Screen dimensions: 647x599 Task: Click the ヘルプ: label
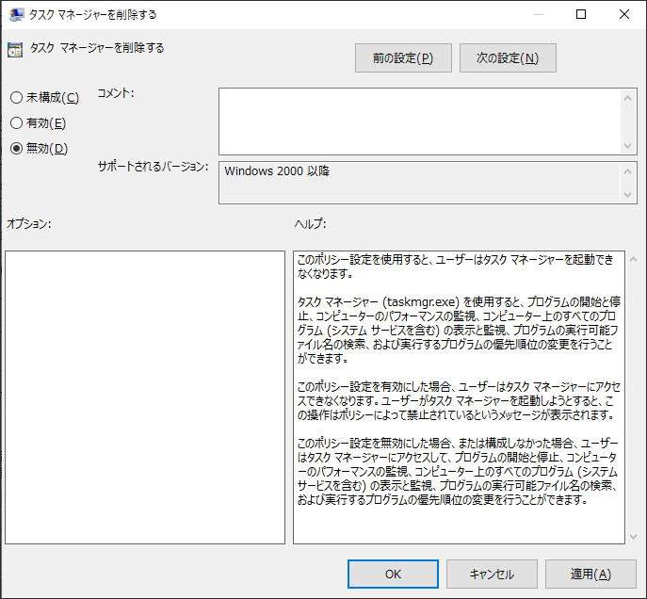click(310, 224)
